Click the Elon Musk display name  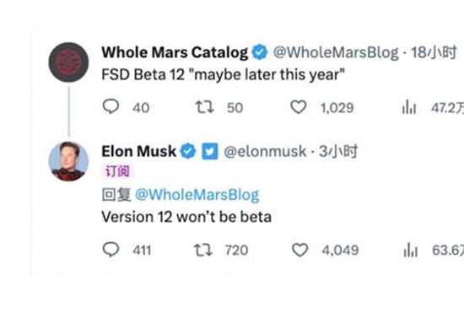tap(139, 151)
